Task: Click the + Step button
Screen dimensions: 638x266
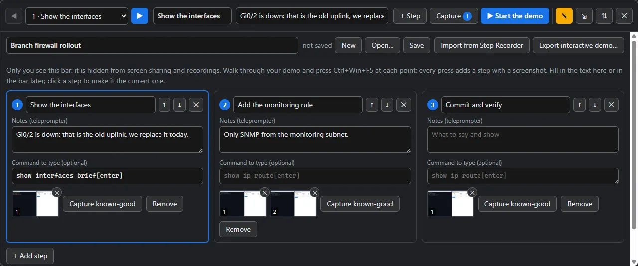Action: [x=410, y=16]
